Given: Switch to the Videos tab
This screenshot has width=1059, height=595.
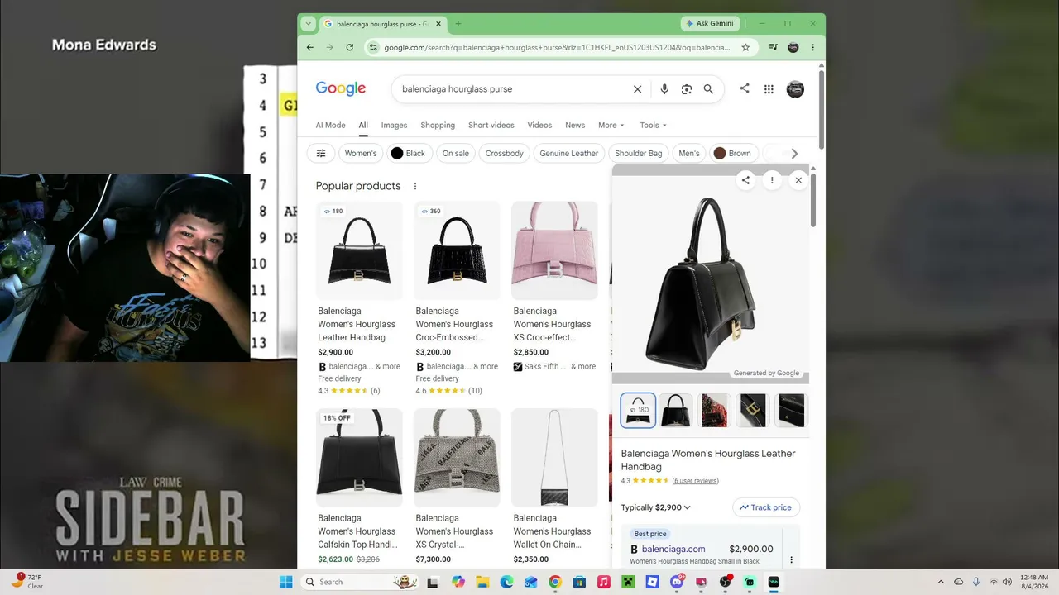Looking at the screenshot, I should tap(539, 126).
